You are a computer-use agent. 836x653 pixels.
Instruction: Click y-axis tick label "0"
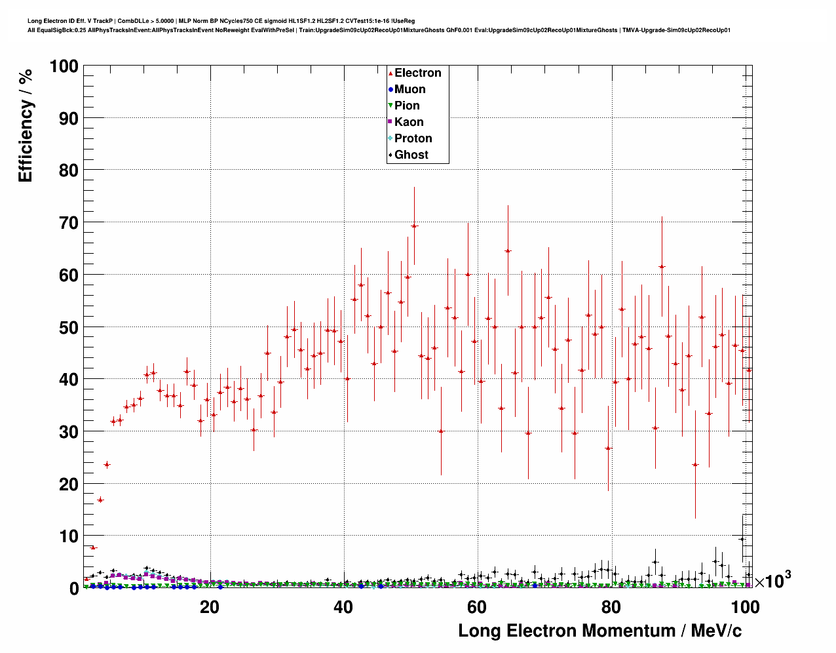pyautogui.click(x=74, y=589)
